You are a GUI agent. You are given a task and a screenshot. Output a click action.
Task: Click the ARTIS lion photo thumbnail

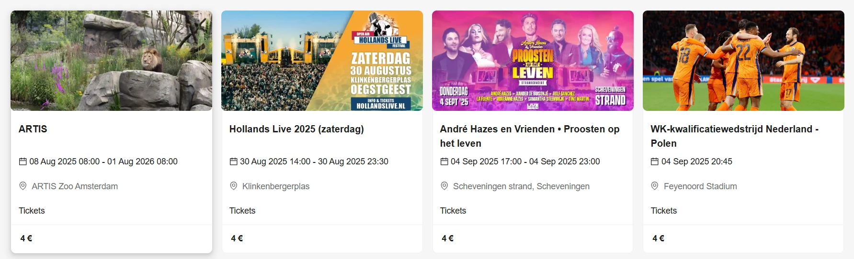(112, 61)
